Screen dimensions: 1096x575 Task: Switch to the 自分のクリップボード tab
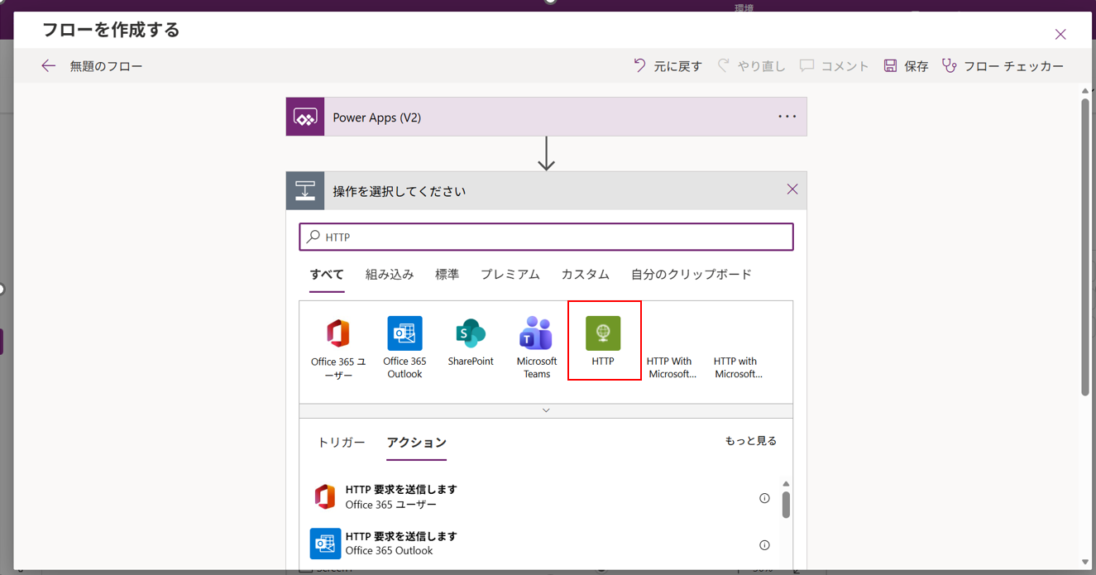[692, 275]
